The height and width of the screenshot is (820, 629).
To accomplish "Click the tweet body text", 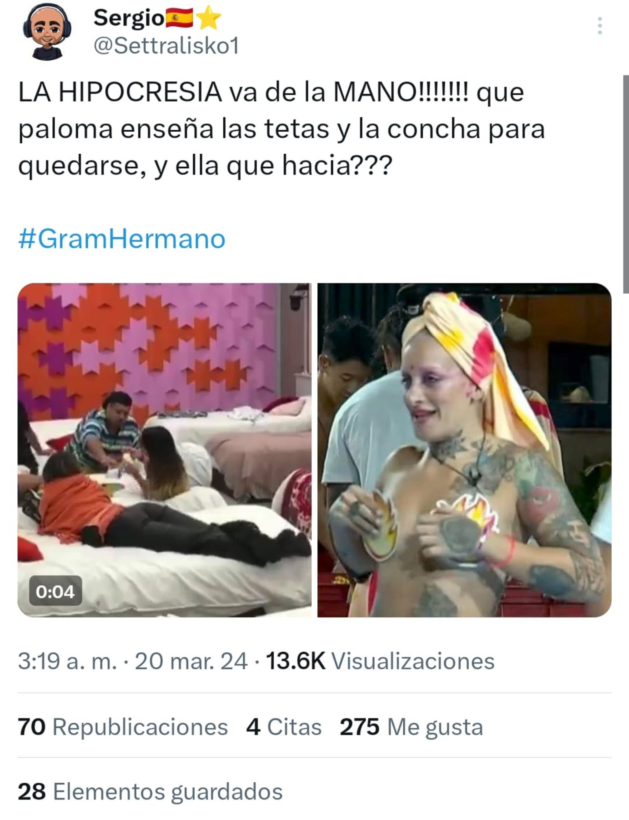I will point(281,129).
